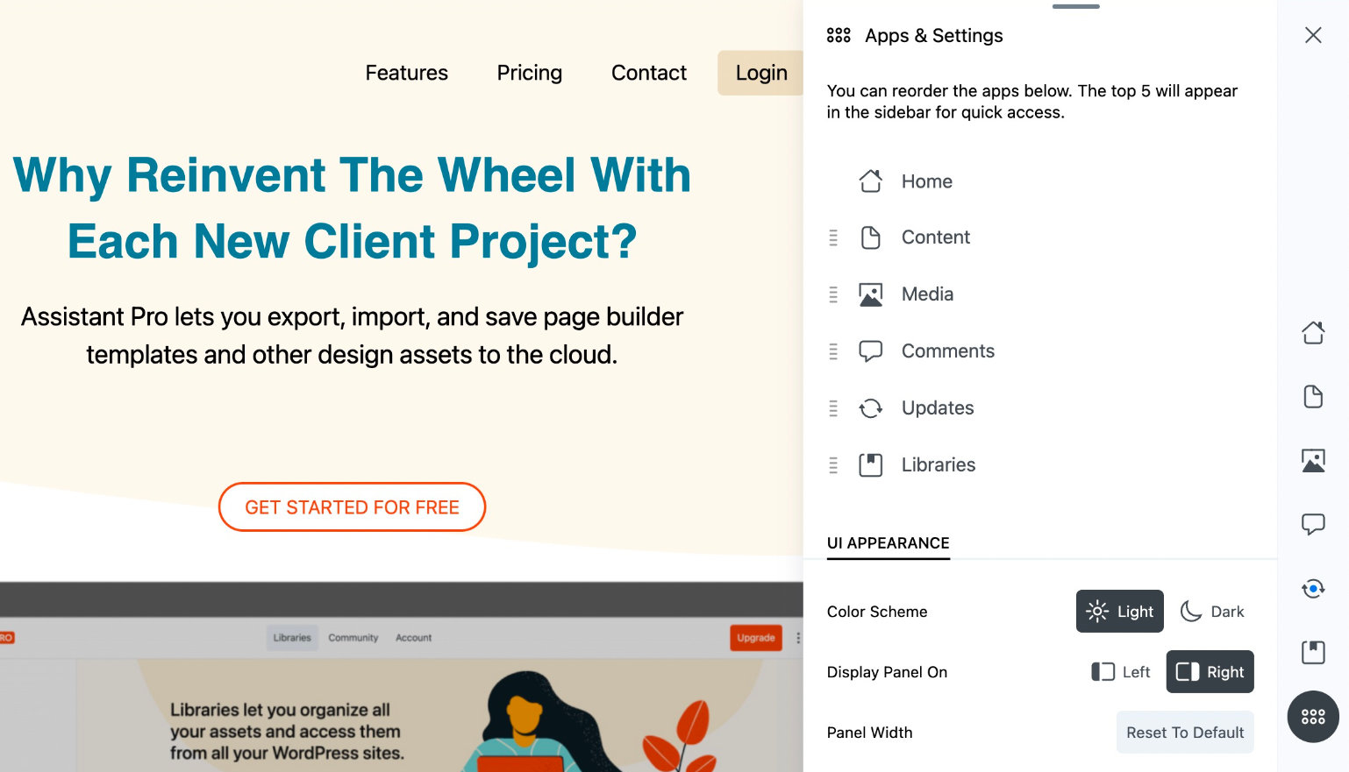
Task: Open Home from the right sidebar icon
Action: pos(1312,333)
